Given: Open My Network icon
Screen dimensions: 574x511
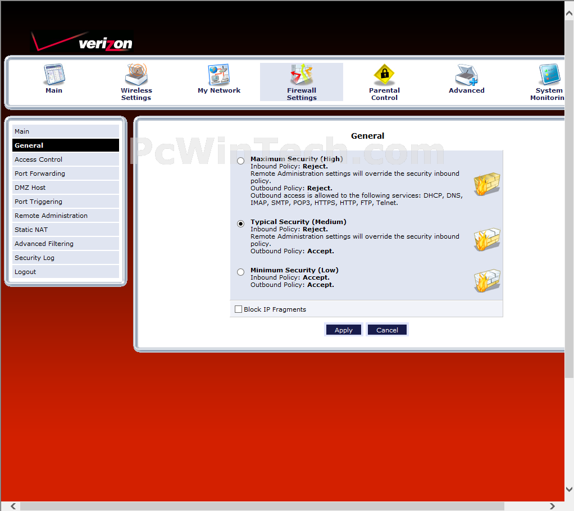Looking at the screenshot, I should coord(219,74).
